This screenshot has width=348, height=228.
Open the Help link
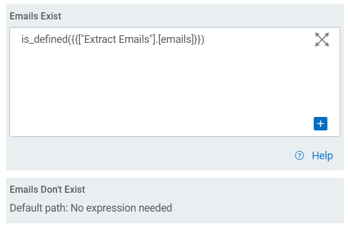pyautogui.click(x=322, y=156)
